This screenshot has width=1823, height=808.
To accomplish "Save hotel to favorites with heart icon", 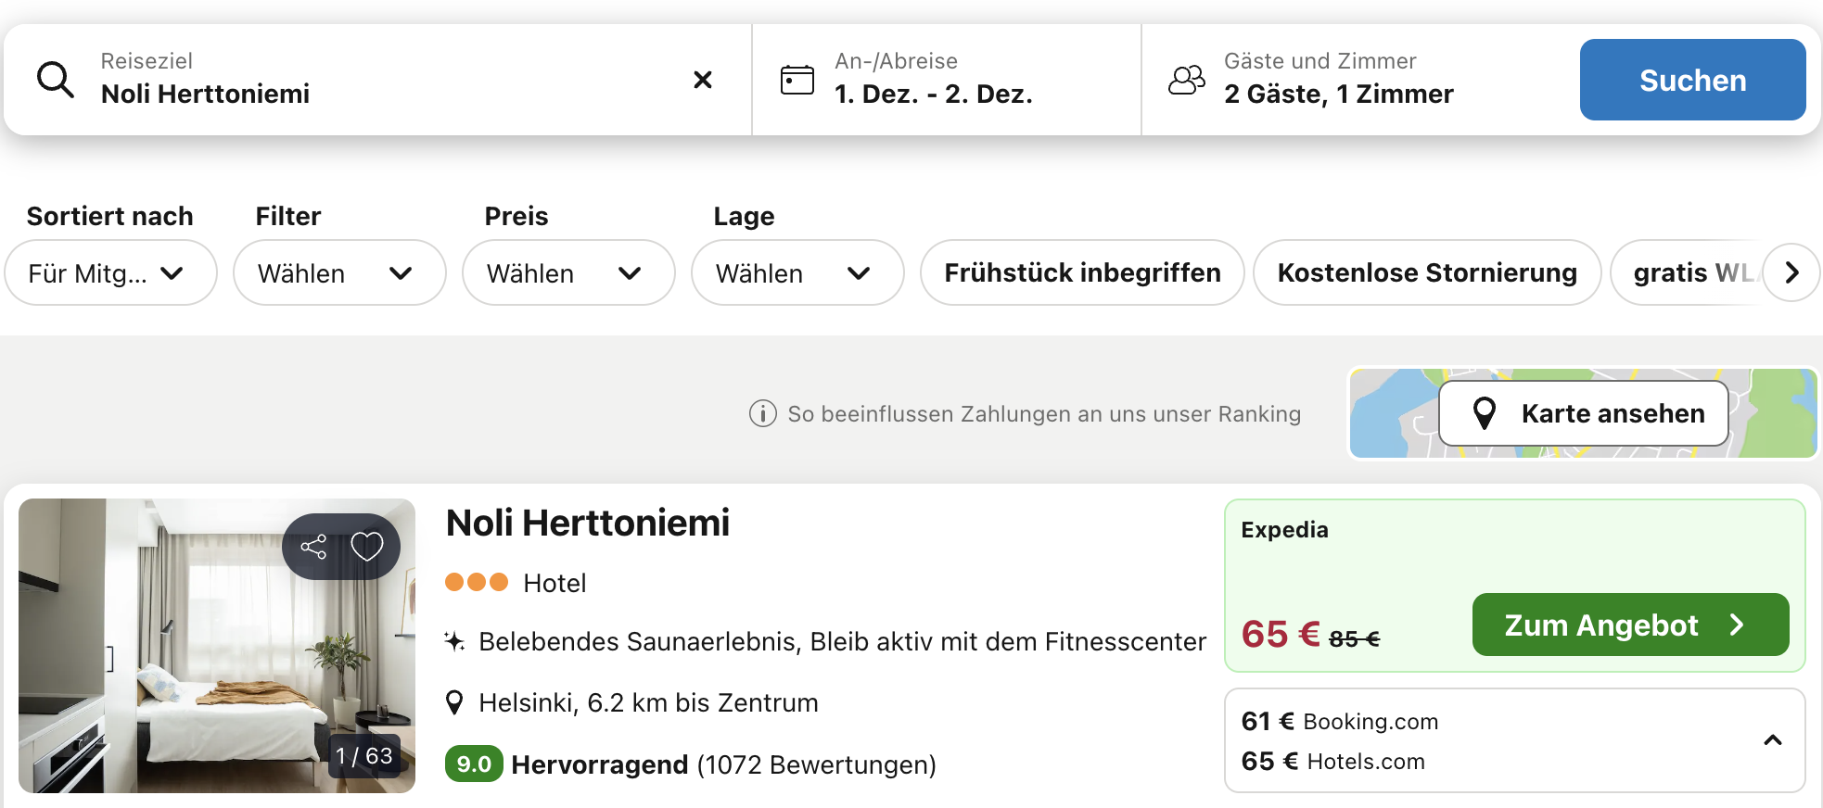I will (367, 547).
